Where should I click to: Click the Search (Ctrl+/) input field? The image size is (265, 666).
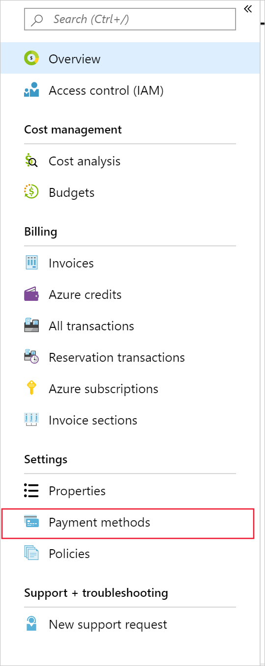tap(130, 20)
